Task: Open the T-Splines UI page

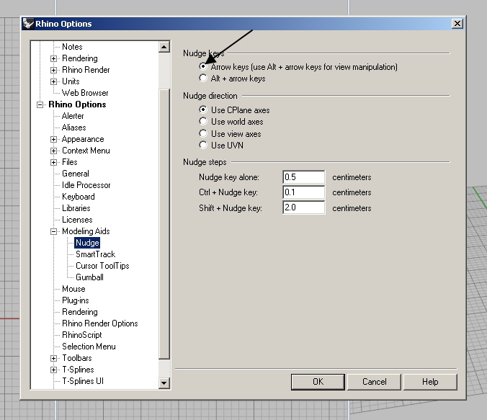Action: [83, 381]
